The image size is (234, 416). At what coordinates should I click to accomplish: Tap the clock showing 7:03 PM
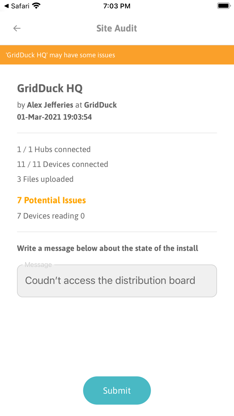pyautogui.click(x=117, y=6)
